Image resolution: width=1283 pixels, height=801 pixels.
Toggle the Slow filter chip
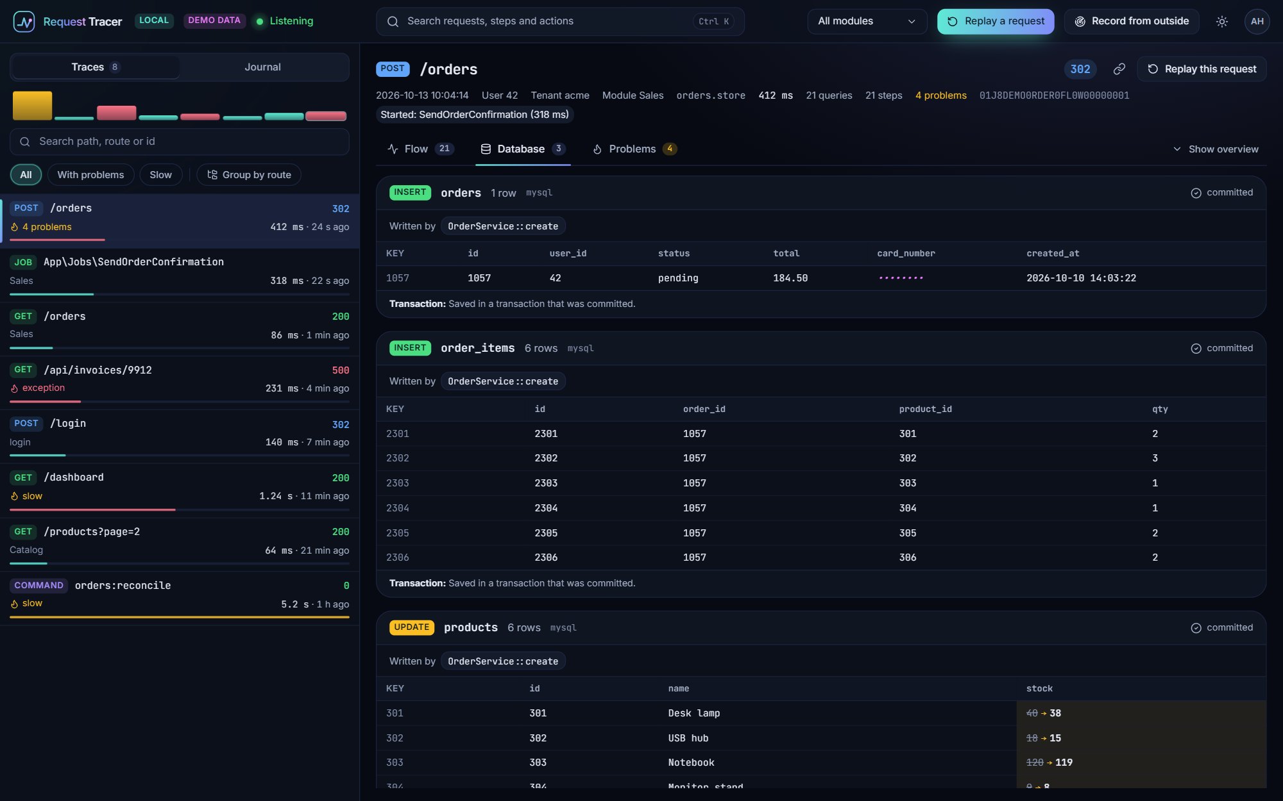pyautogui.click(x=160, y=175)
